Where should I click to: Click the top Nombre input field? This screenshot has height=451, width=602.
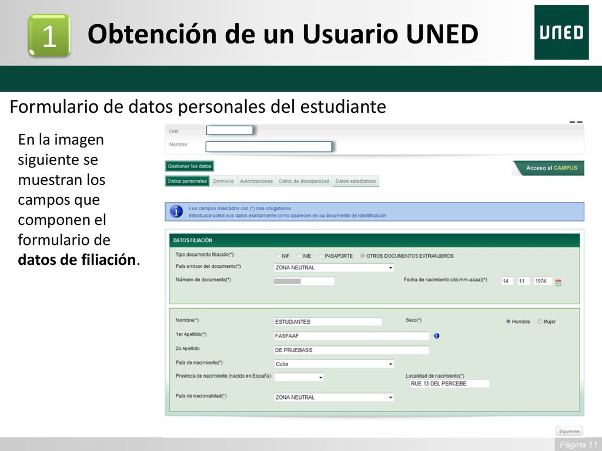269,146
